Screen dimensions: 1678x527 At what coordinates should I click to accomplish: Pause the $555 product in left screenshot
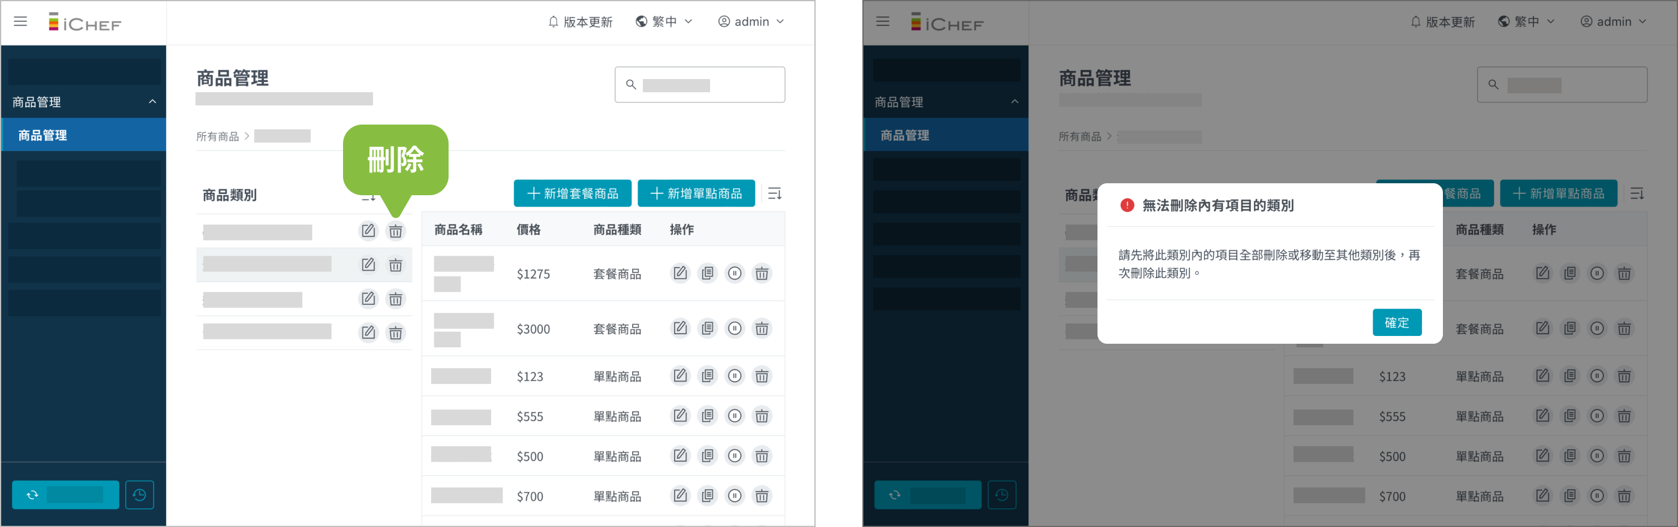[735, 416]
